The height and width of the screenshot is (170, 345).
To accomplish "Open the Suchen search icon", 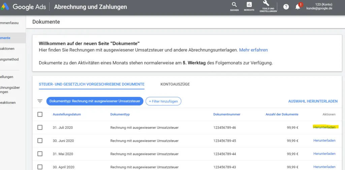I will pyautogui.click(x=234, y=6).
